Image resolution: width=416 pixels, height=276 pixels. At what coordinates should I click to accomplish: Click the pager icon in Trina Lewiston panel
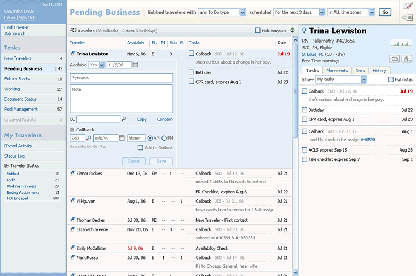click(394, 59)
